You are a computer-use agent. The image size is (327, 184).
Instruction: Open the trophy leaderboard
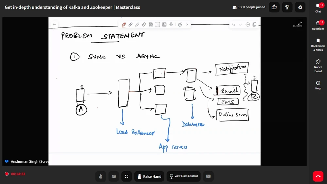(287, 7)
